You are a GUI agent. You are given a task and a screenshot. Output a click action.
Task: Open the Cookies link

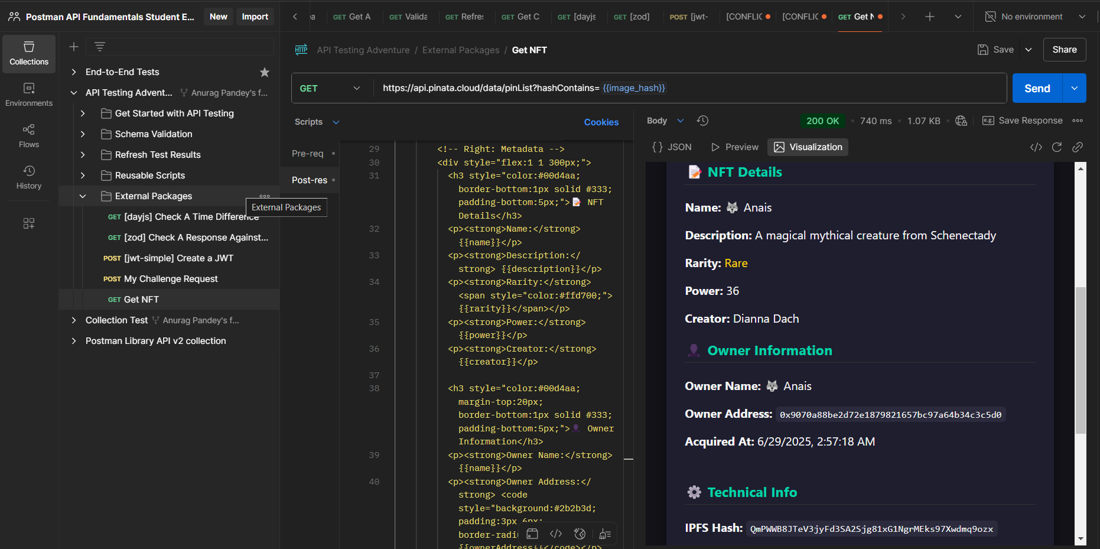point(601,122)
